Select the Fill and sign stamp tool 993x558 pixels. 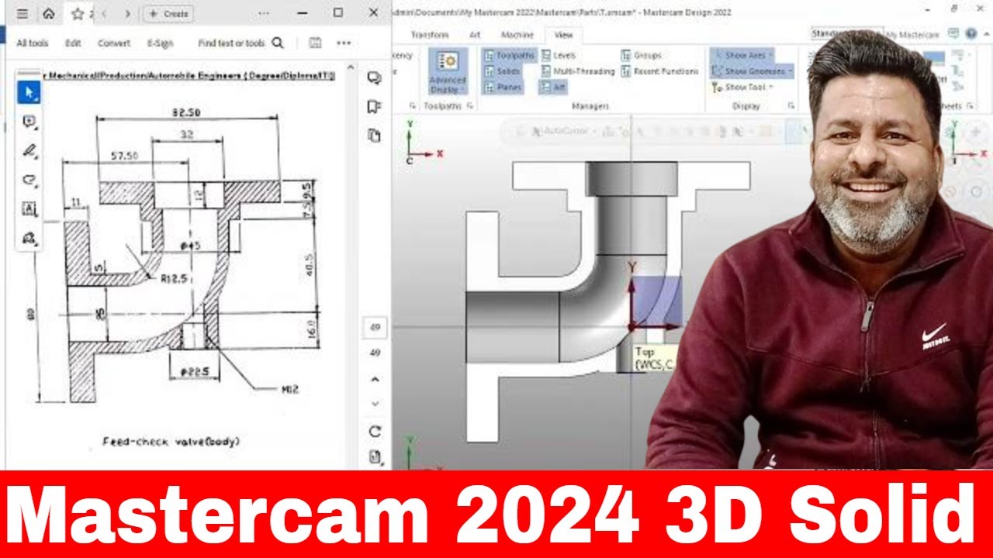coord(29,238)
